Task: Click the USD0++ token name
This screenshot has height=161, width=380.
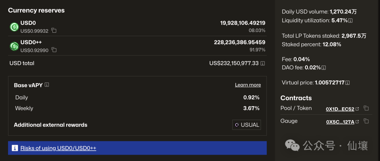Action: tap(31, 42)
